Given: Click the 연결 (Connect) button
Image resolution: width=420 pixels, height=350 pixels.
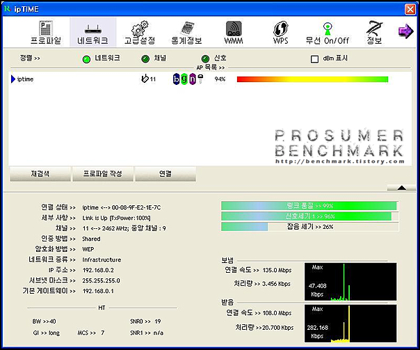Looking at the screenshot, I should click(165, 174).
